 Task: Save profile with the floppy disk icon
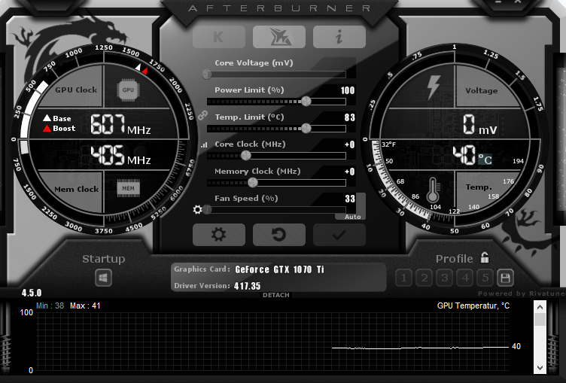505,278
